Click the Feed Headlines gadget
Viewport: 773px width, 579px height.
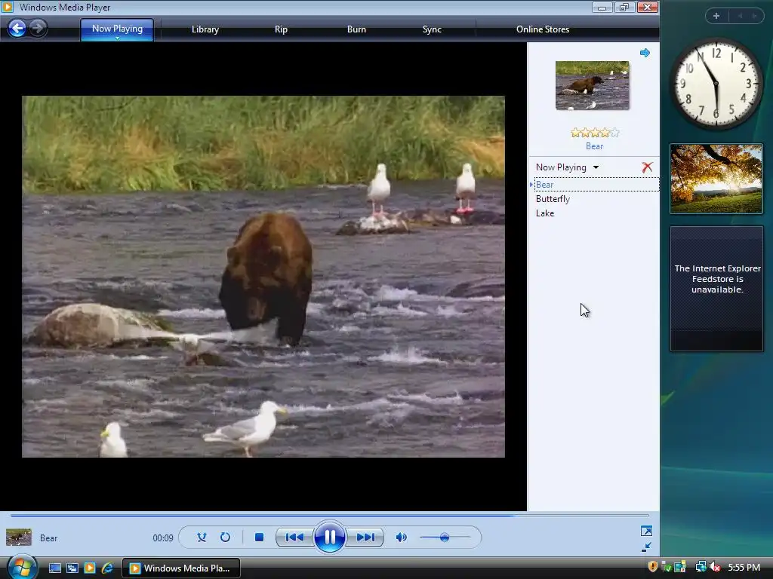(717, 289)
